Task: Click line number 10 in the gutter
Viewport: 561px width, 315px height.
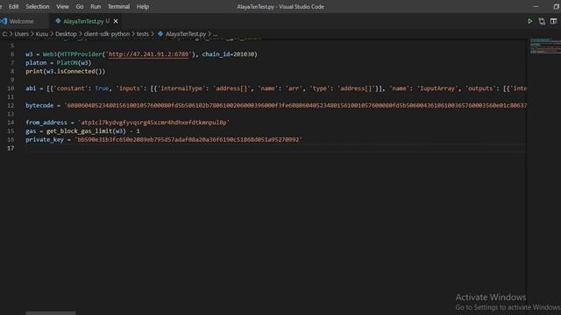Action: (x=11, y=88)
